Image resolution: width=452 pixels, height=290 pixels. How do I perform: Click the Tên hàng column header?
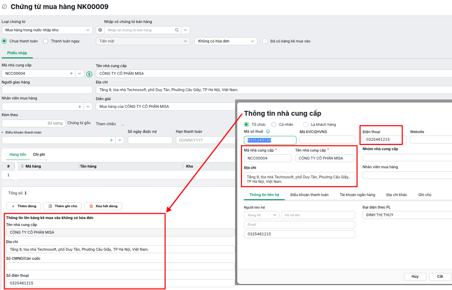pyautogui.click(x=88, y=166)
